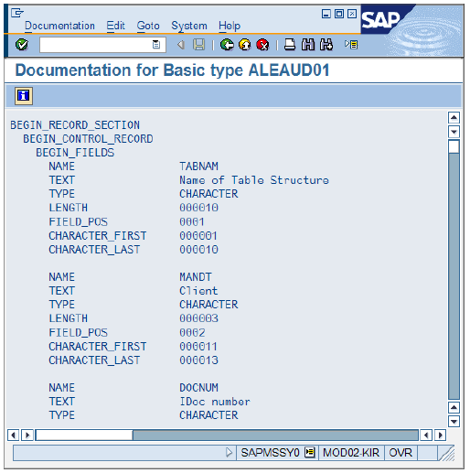Click the MOD02-KIR status bar field
470x473 pixels.
click(x=351, y=453)
